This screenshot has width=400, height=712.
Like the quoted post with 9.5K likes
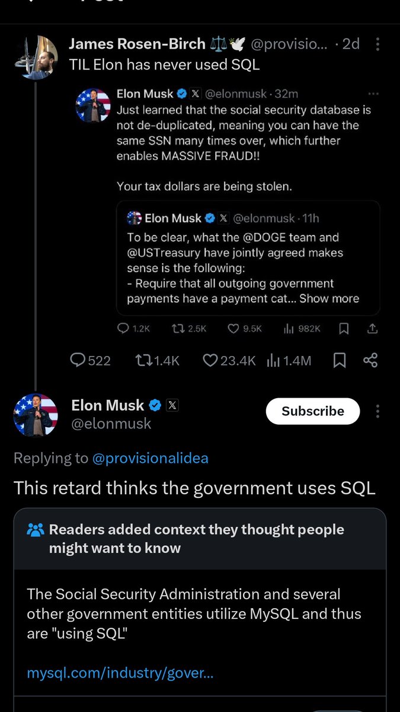click(233, 328)
